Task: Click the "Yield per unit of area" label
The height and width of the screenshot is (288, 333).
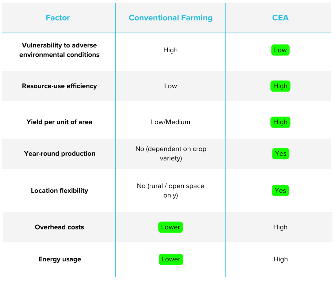Action: pyautogui.click(x=60, y=122)
